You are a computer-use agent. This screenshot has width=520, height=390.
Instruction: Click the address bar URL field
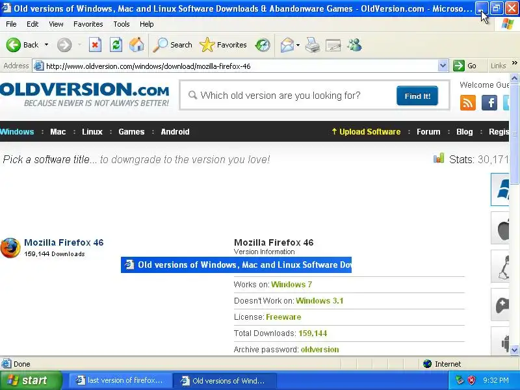pos(241,66)
